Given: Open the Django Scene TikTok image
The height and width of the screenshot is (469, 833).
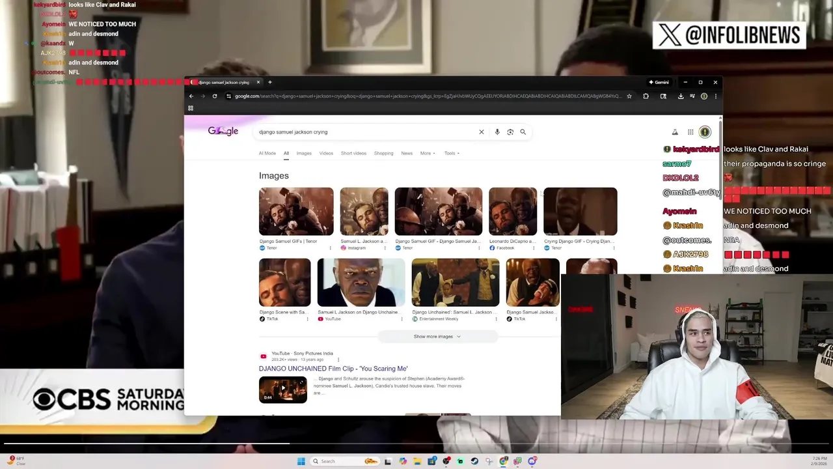Looking at the screenshot, I should click(285, 283).
